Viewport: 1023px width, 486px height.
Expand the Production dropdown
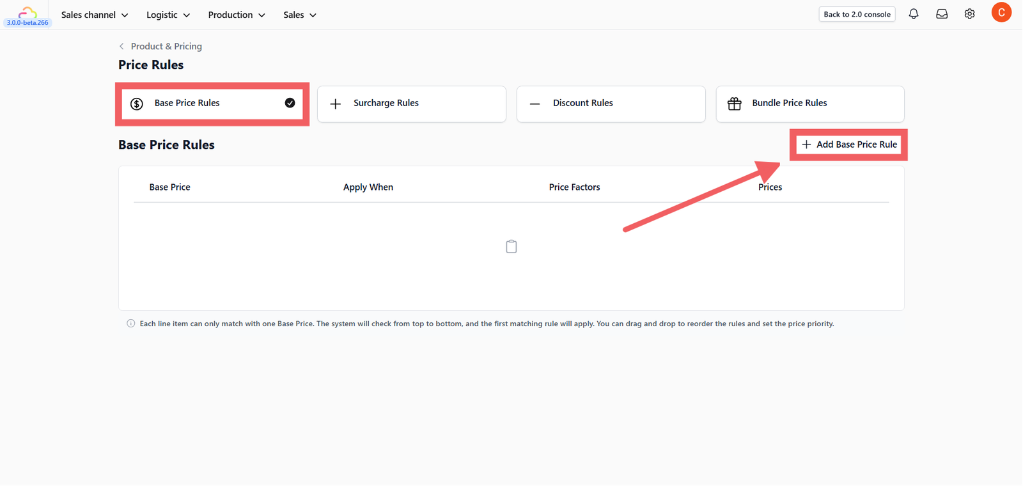(237, 15)
